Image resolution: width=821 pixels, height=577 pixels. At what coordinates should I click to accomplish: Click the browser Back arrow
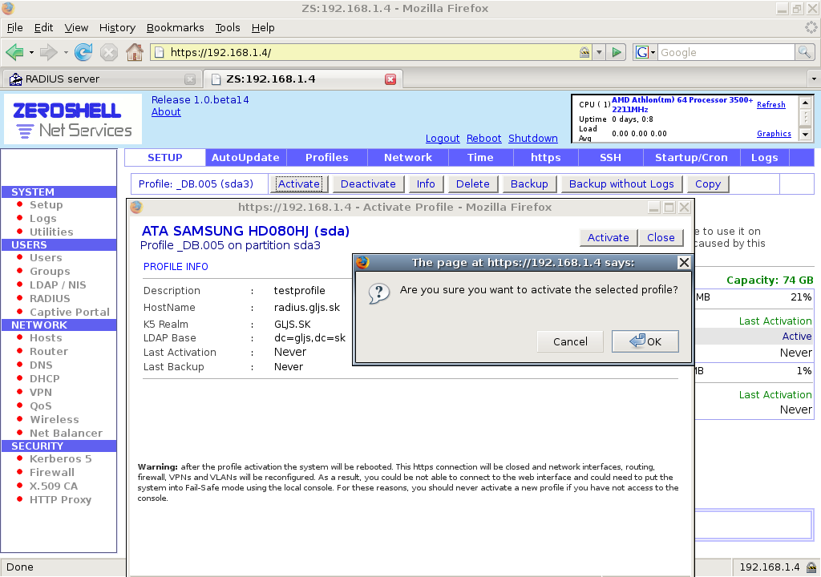tap(14, 52)
